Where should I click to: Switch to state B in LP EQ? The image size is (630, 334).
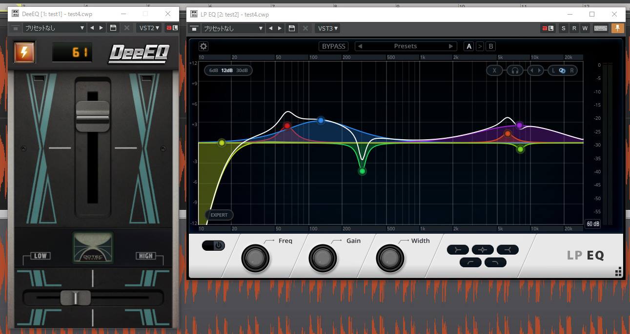click(491, 46)
